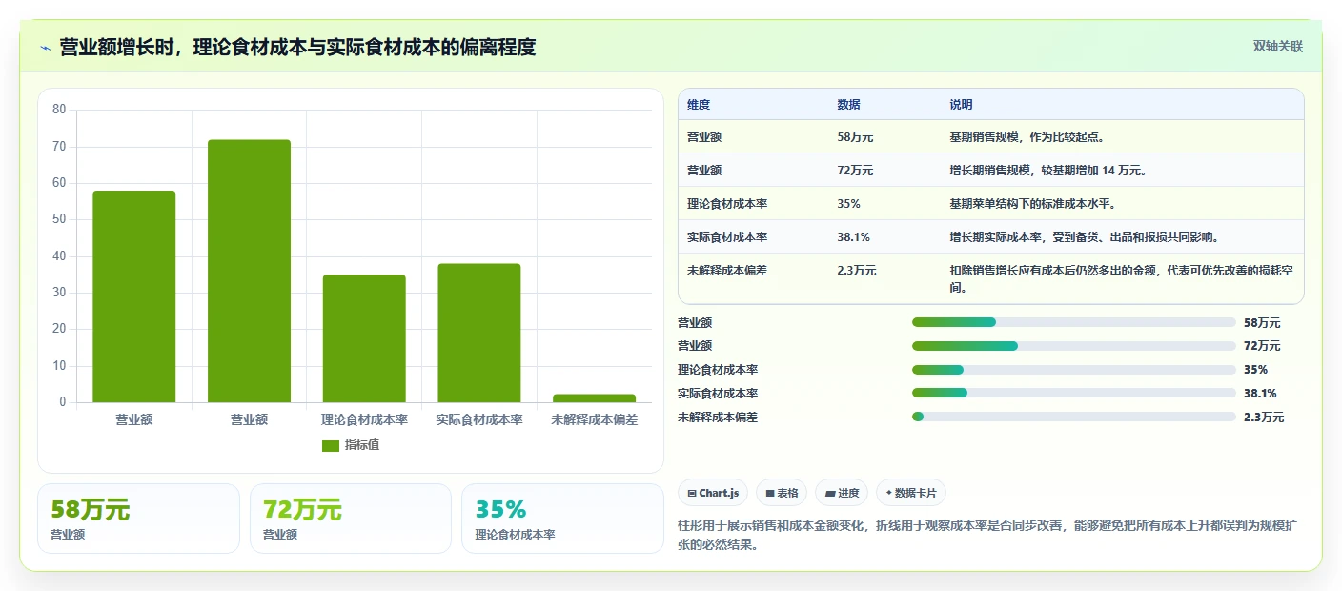Click the 进度 chip
Screen dimensions: 1342x591
pos(842,493)
